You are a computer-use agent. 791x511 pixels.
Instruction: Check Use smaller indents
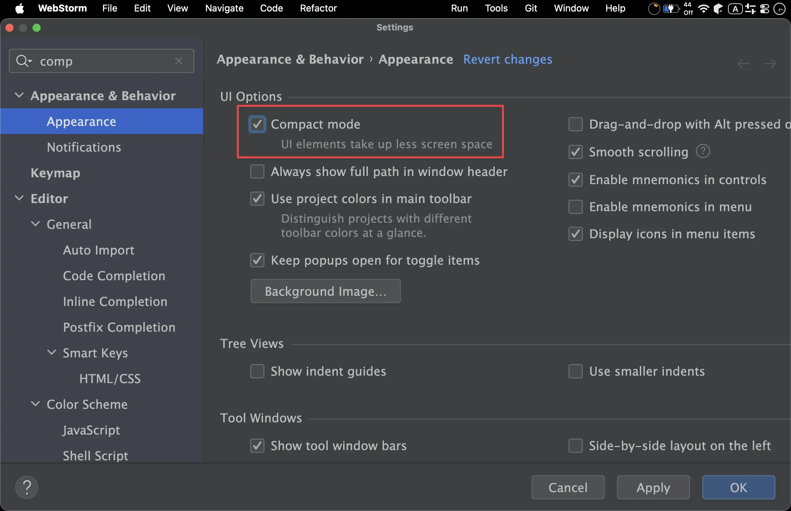pos(576,371)
